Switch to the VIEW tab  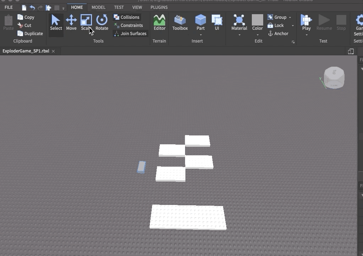pyautogui.click(x=137, y=7)
